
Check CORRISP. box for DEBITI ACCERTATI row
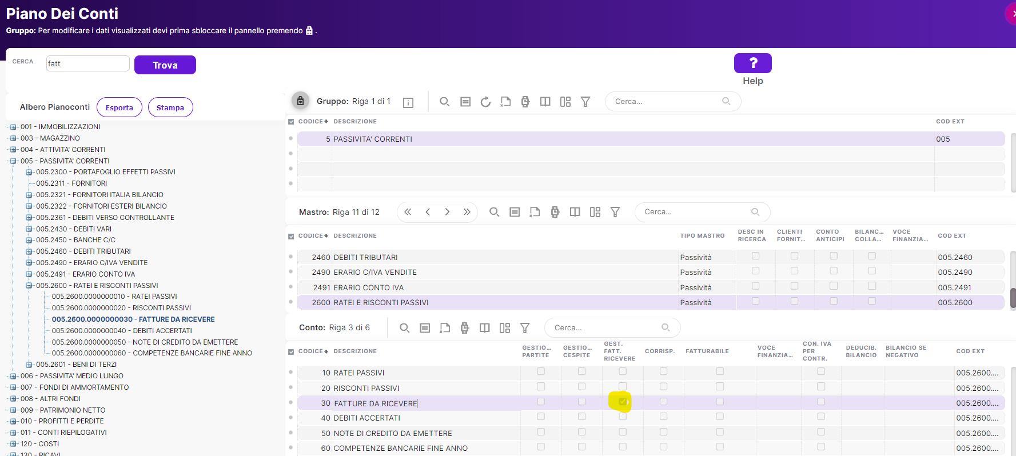click(663, 417)
